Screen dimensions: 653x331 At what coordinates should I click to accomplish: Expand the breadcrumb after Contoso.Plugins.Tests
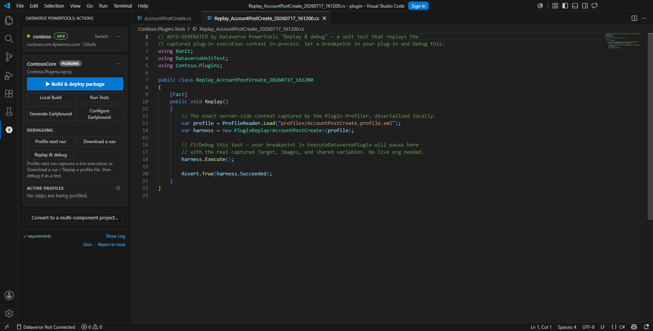(189, 29)
